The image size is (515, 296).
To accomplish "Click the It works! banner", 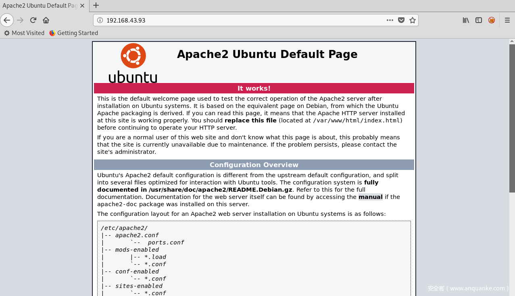I will coord(254,88).
